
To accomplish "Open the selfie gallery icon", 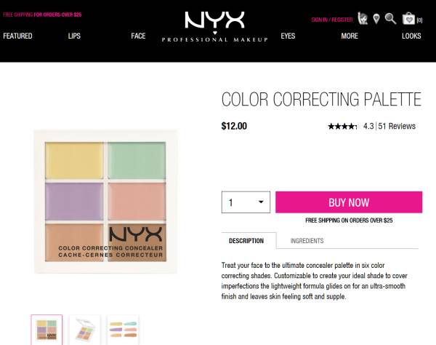I will (363, 19).
